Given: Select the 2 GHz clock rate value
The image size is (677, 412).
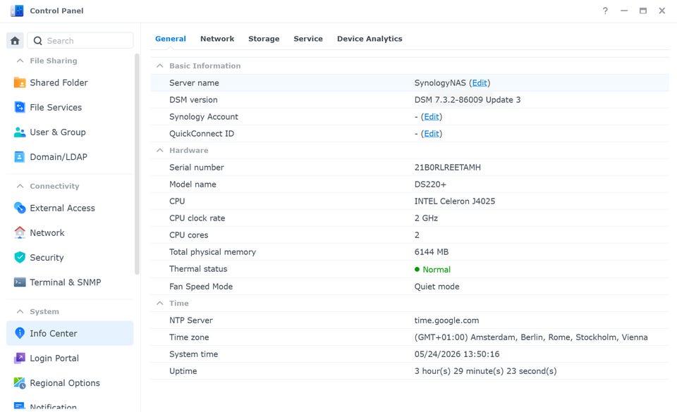Looking at the screenshot, I should coord(426,218).
